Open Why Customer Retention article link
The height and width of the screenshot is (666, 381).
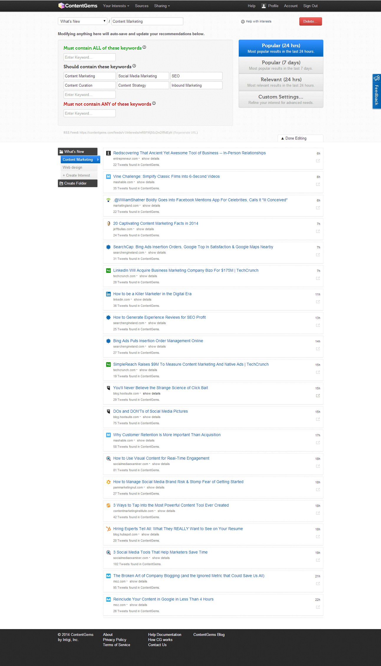167,435
